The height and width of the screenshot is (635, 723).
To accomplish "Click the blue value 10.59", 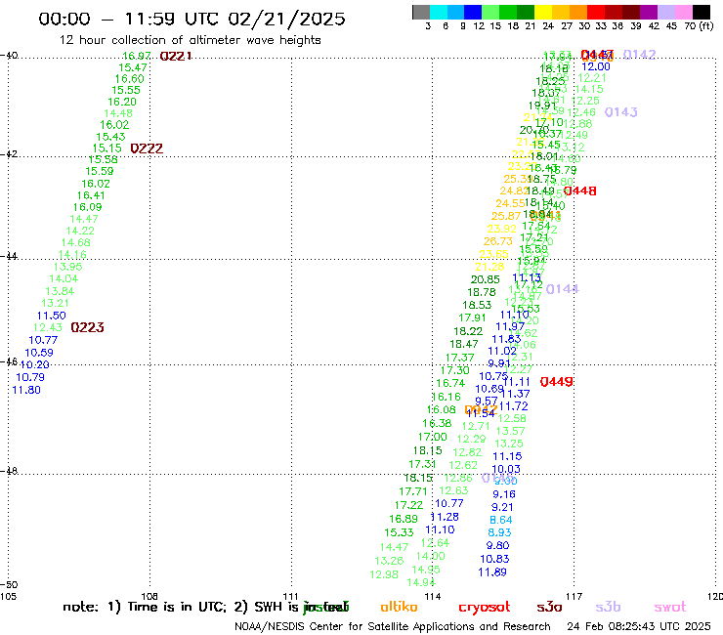I will pos(39,353).
